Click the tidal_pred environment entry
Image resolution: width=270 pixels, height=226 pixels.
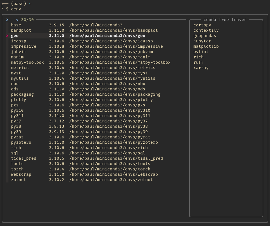pyautogui.click(x=23, y=158)
